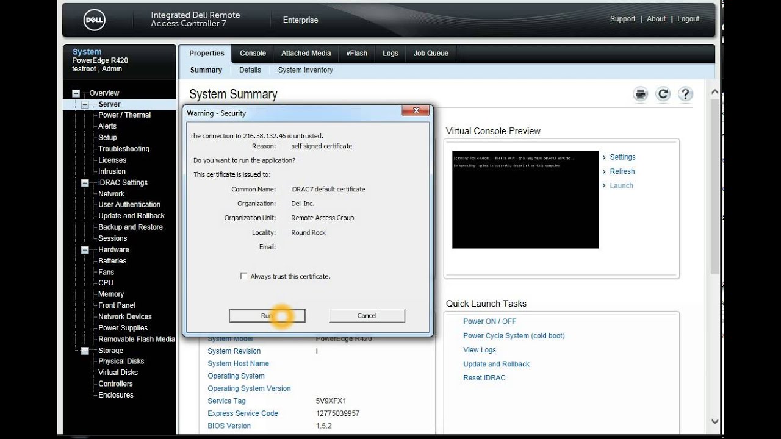Select CPU under Hardware
This screenshot has width=781, height=439.
point(106,283)
